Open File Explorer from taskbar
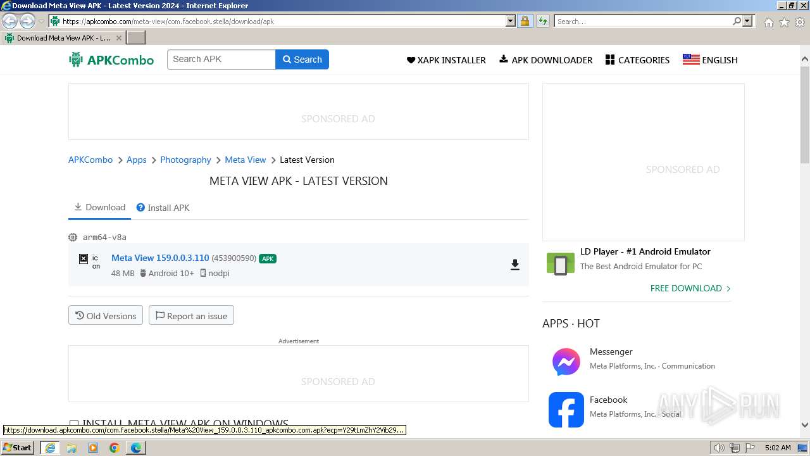Viewport: 810px width, 456px height. 72,448
